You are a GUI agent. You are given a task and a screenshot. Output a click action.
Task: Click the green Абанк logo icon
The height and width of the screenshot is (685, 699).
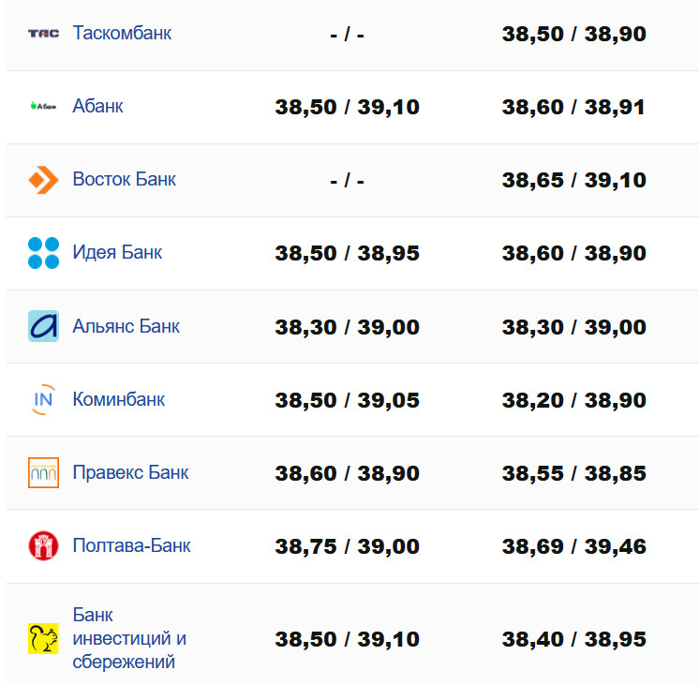(43, 107)
